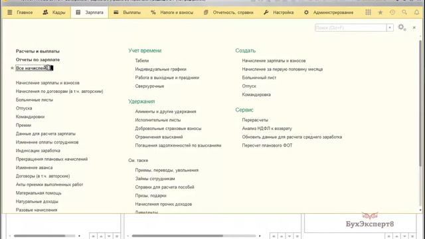Open Командировки list
Image resolution: width=425 pixels, height=239 pixels.
[30, 117]
